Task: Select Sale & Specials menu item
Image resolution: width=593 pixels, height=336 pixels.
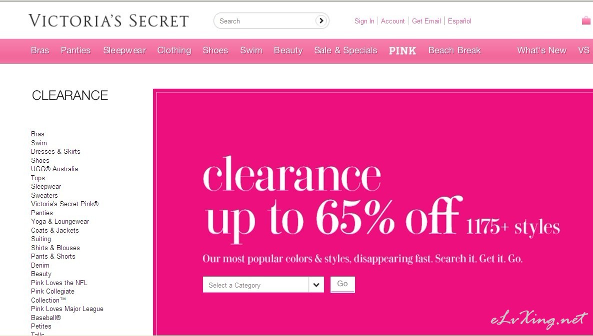Action: pyautogui.click(x=345, y=50)
